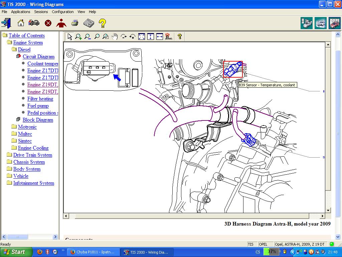Image resolution: width=342 pixels, height=257 pixels.
Task: Select the hand pan tool
Action: [115, 36]
